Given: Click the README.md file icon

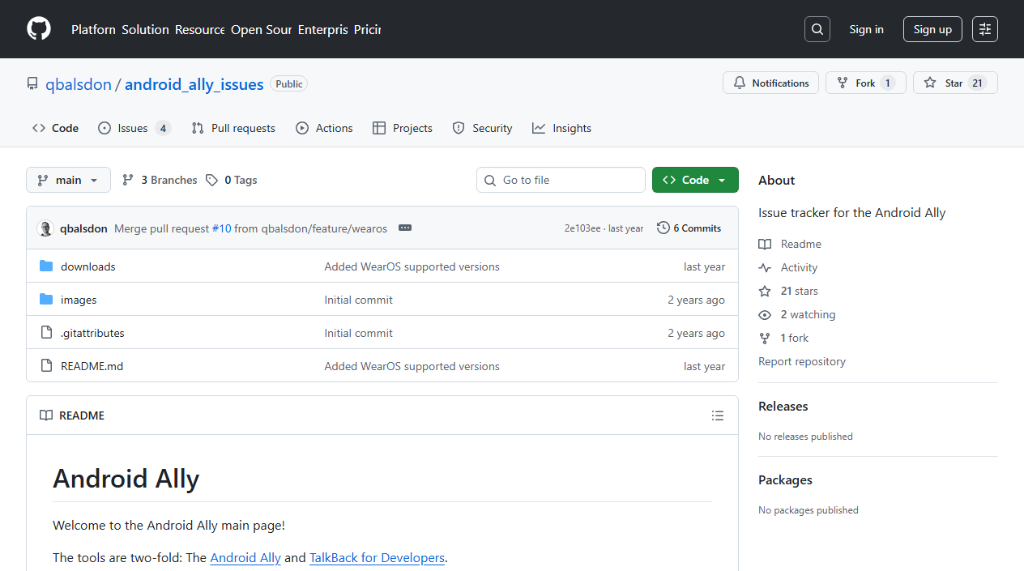Looking at the screenshot, I should (x=46, y=366).
